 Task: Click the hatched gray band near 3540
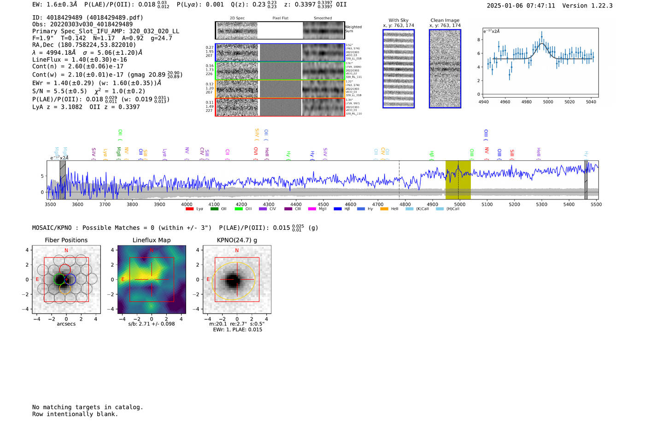point(63,180)
